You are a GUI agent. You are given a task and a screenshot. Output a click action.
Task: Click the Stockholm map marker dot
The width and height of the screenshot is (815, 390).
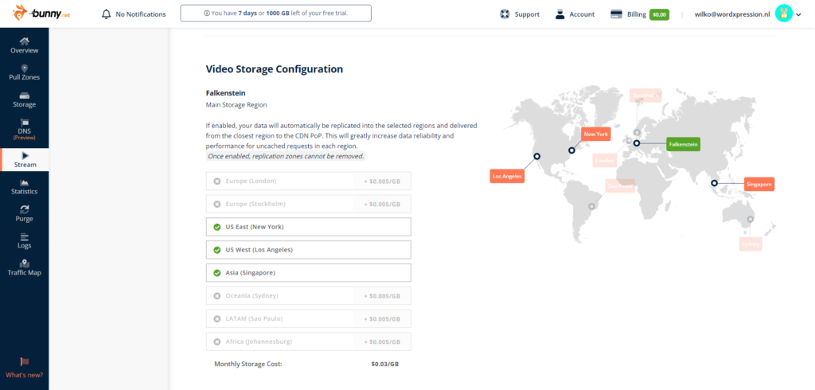[x=637, y=132]
